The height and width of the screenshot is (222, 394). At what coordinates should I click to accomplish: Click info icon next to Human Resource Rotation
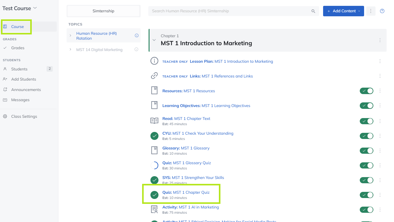(x=137, y=36)
